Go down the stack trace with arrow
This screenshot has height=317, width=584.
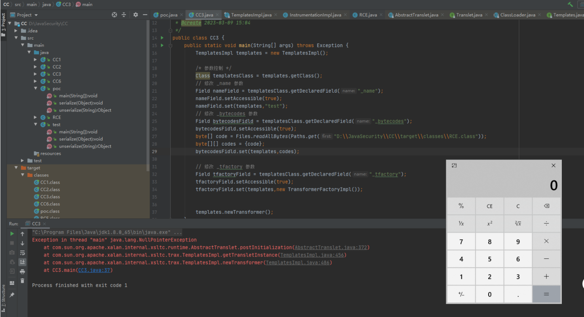(23, 243)
